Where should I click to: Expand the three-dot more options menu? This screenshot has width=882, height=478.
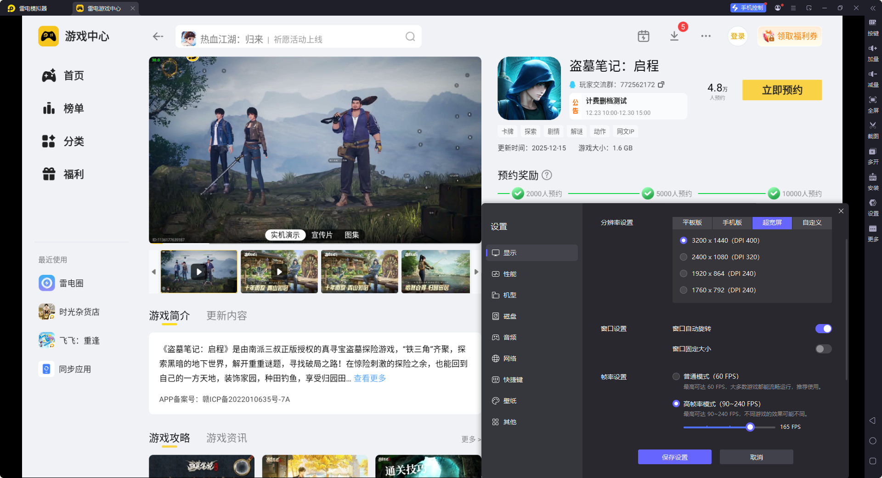(706, 36)
